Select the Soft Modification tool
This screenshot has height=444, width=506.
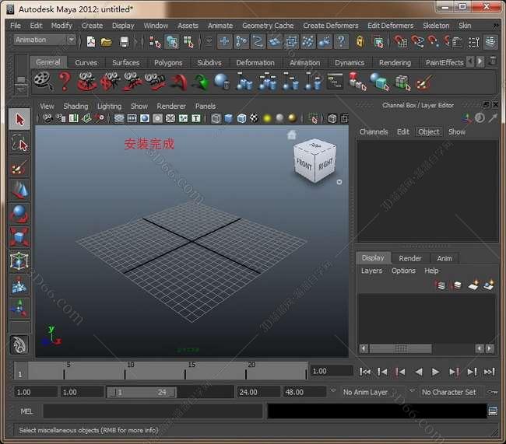pyautogui.click(x=19, y=285)
